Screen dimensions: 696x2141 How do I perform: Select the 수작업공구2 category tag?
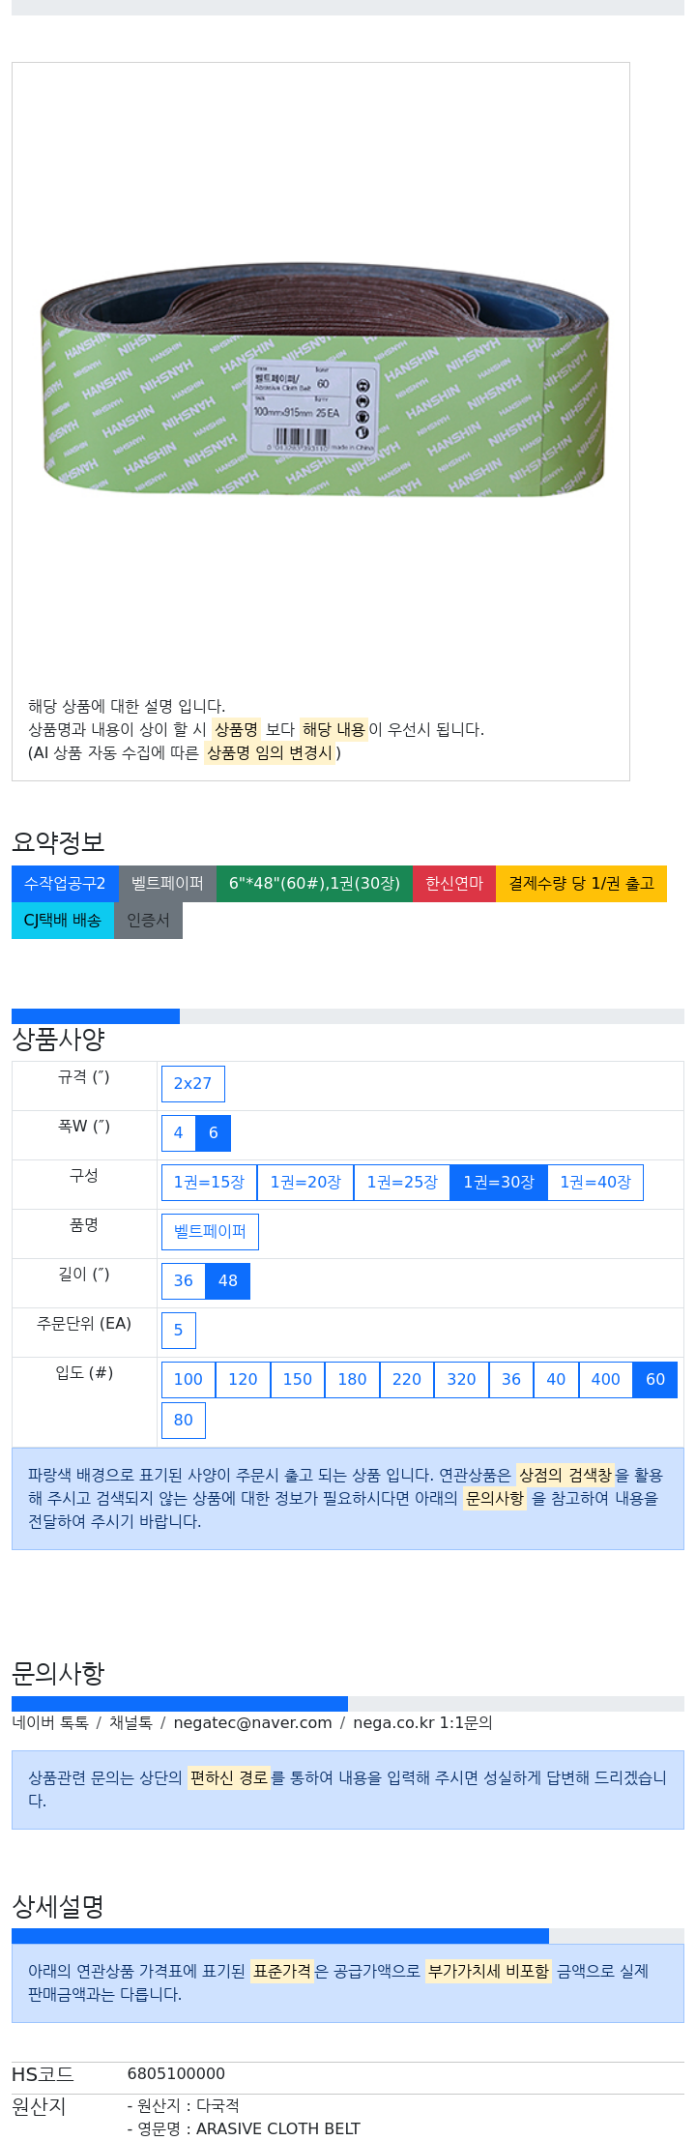coord(65,884)
